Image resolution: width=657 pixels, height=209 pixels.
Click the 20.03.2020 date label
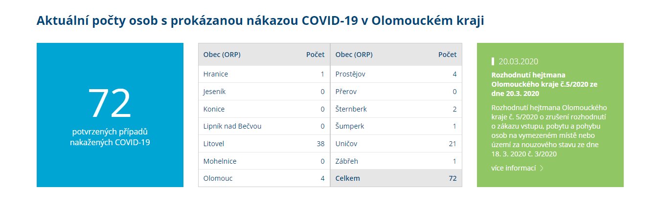click(519, 61)
